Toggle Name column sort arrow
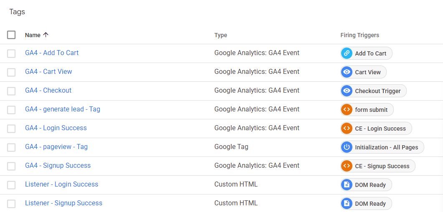Image resolution: width=443 pixels, height=212 pixels. point(46,35)
